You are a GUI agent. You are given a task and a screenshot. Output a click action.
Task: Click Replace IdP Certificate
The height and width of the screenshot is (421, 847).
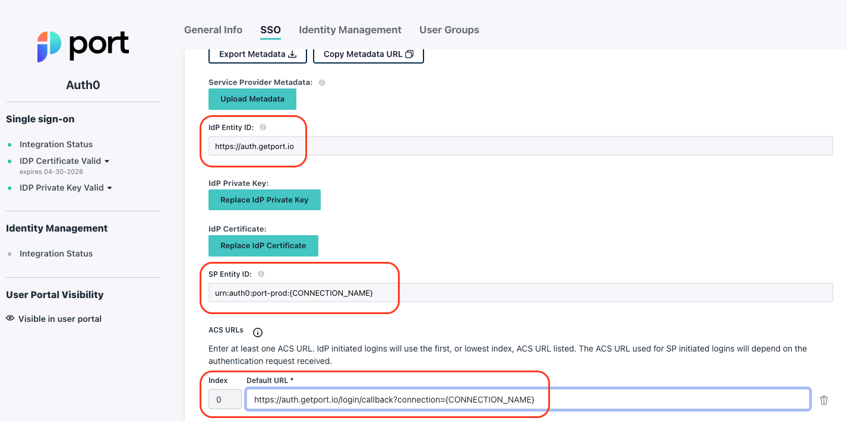click(x=263, y=245)
